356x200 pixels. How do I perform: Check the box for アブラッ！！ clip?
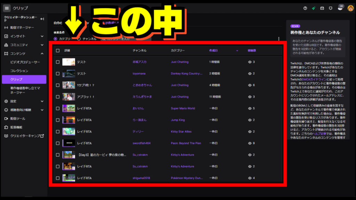[58, 97]
